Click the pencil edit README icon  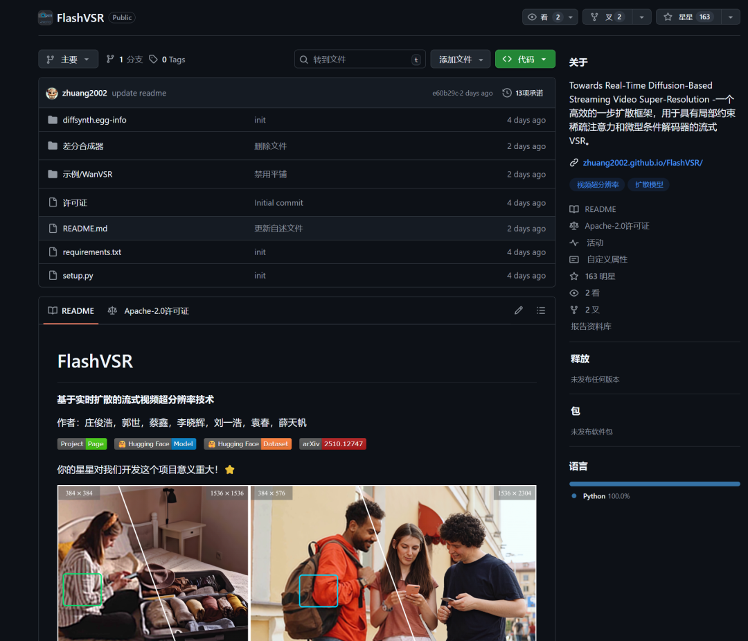pos(519,310)
